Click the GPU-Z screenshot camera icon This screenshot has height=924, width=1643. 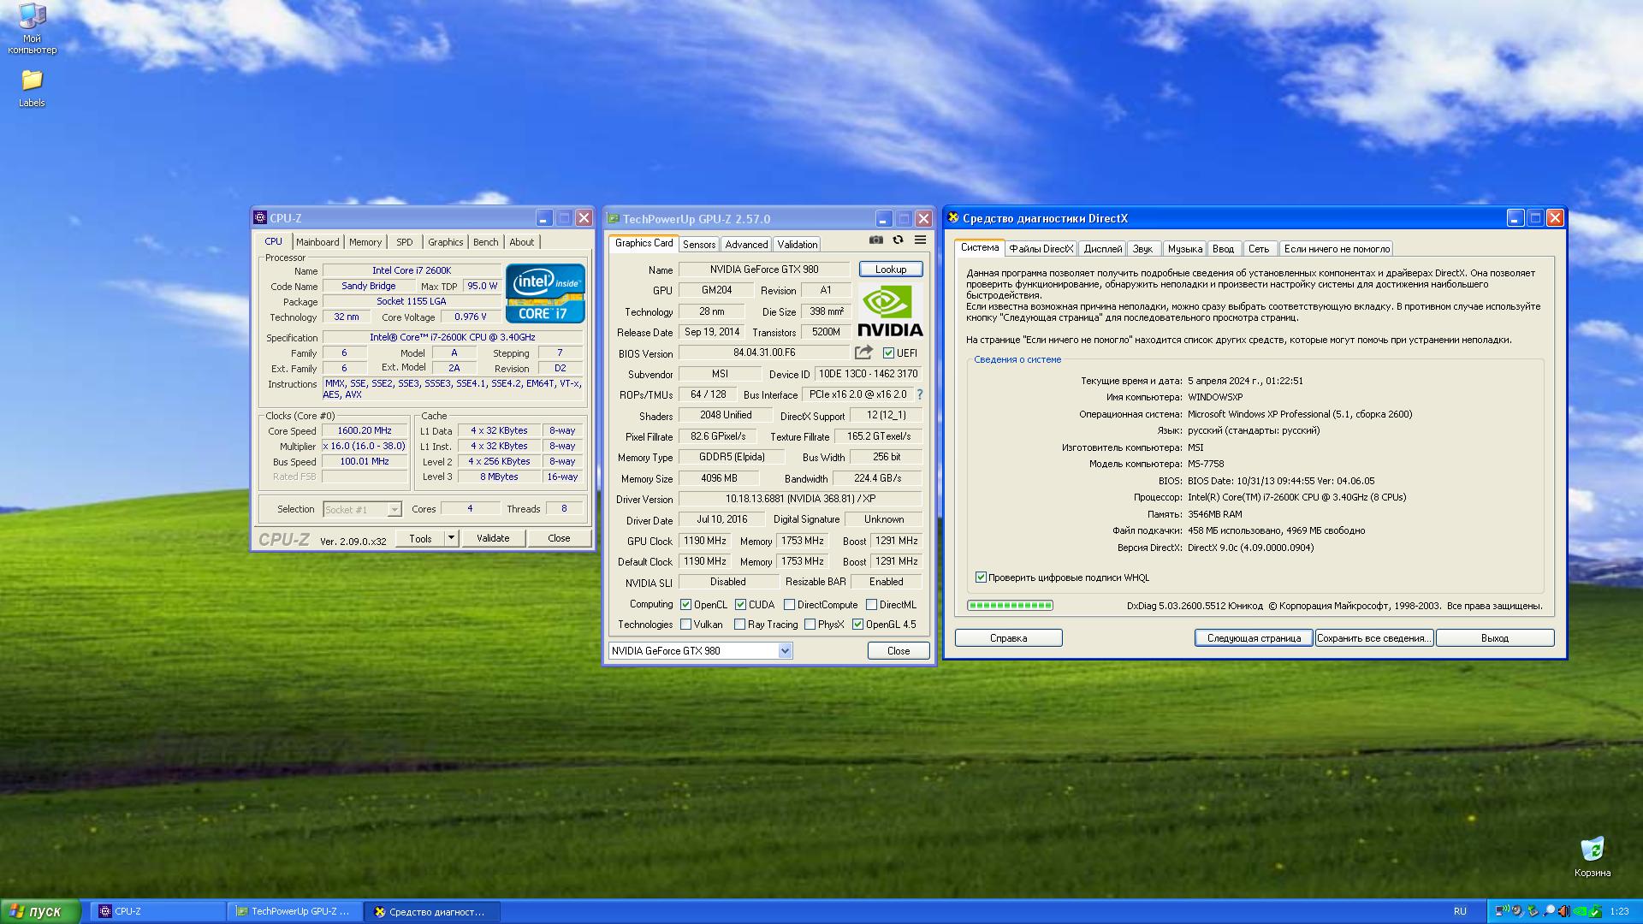(875, 240)
